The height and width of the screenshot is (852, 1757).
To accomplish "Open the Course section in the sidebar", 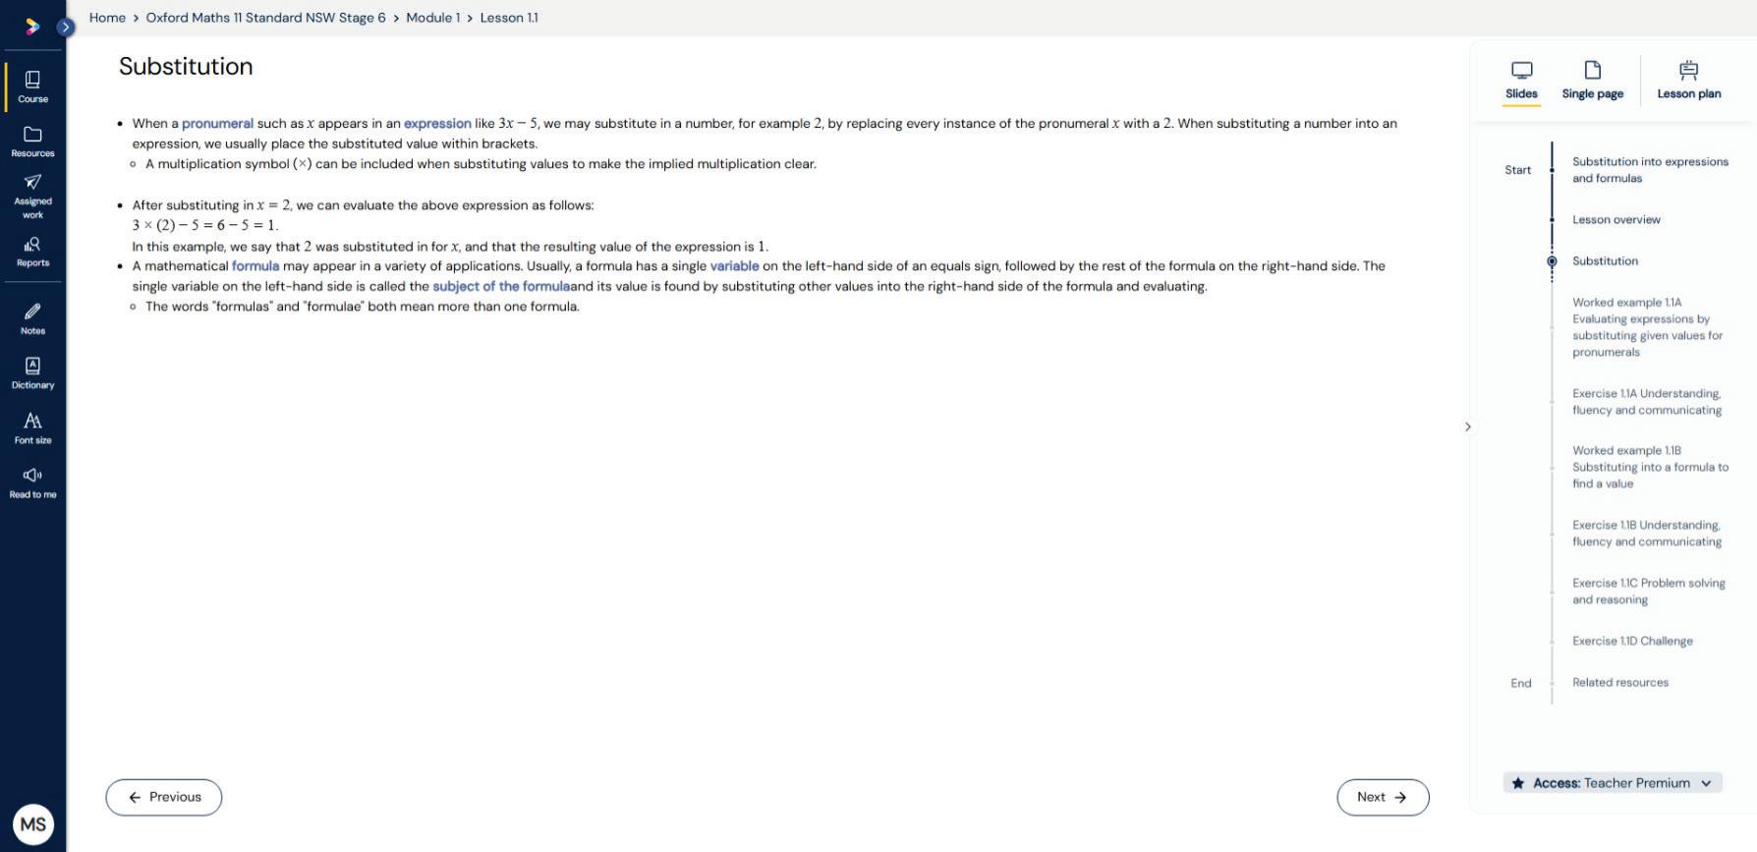I will [32, 86].
